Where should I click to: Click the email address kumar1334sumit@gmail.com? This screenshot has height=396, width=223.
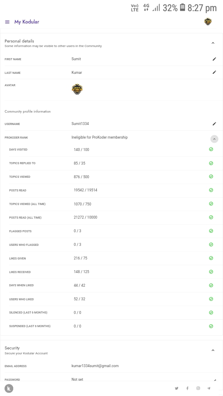(x=95, y=366)
